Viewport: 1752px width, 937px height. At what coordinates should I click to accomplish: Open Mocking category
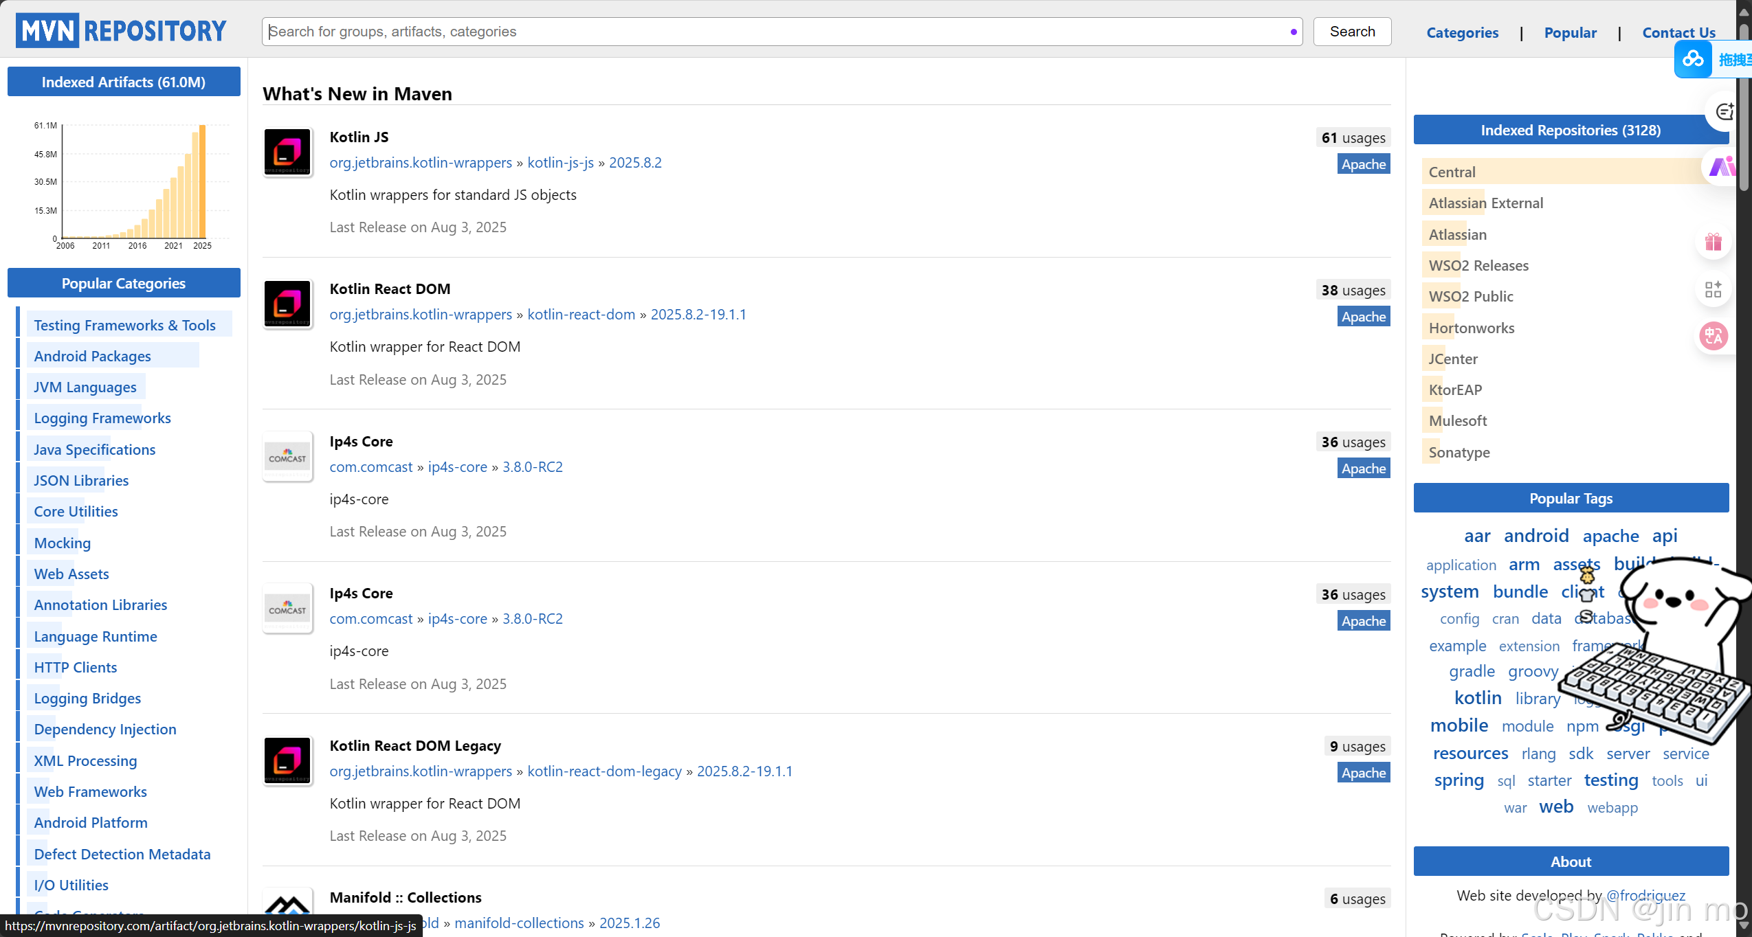[62, 543]
